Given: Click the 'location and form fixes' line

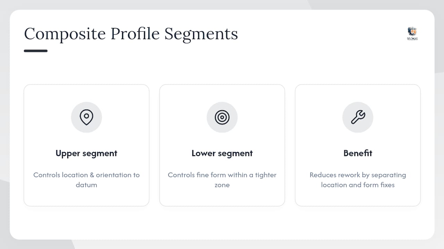Looking at the screenshot, I should 358,185.
